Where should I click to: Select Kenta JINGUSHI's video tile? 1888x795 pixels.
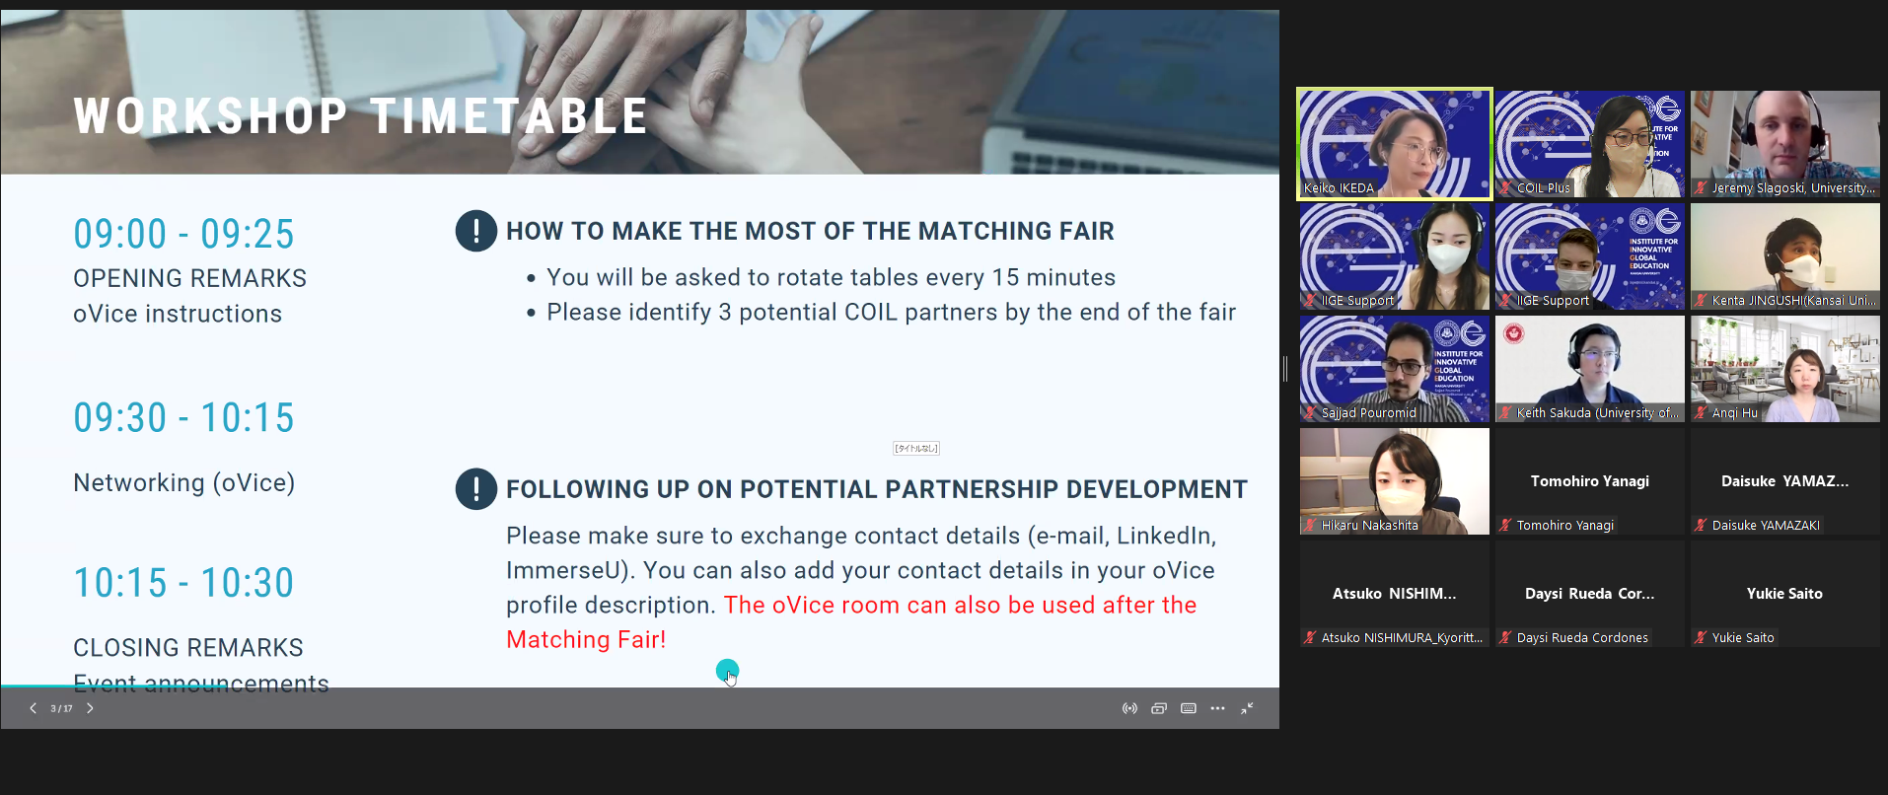1784,256
